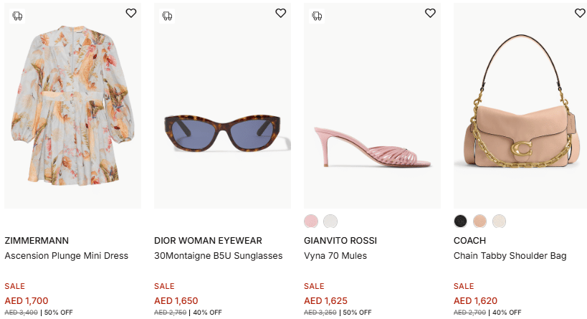Screen dimensions: 587x319
Task: Click delivery truck icon on Dior sunglasses
Action: pos(167,15)
